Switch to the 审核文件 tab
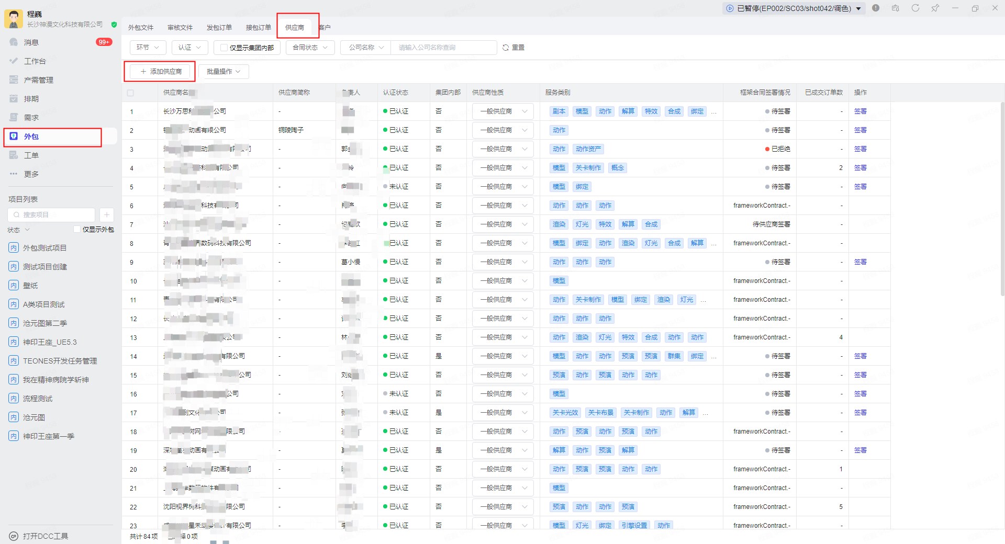This screenshot has width=1005, height=544. 180,28
